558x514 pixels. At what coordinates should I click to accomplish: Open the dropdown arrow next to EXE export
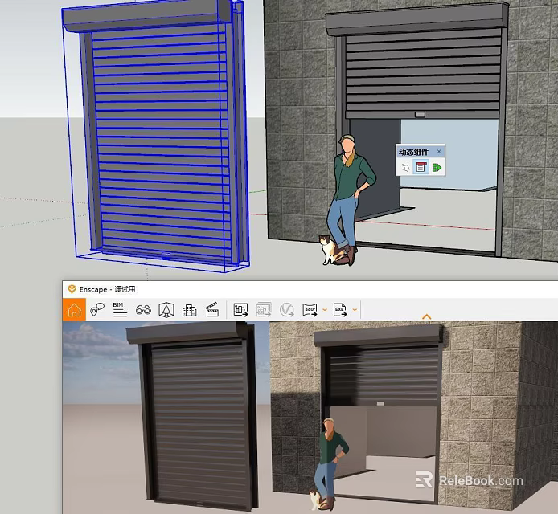pyautogui.click(x=355, y=310)
